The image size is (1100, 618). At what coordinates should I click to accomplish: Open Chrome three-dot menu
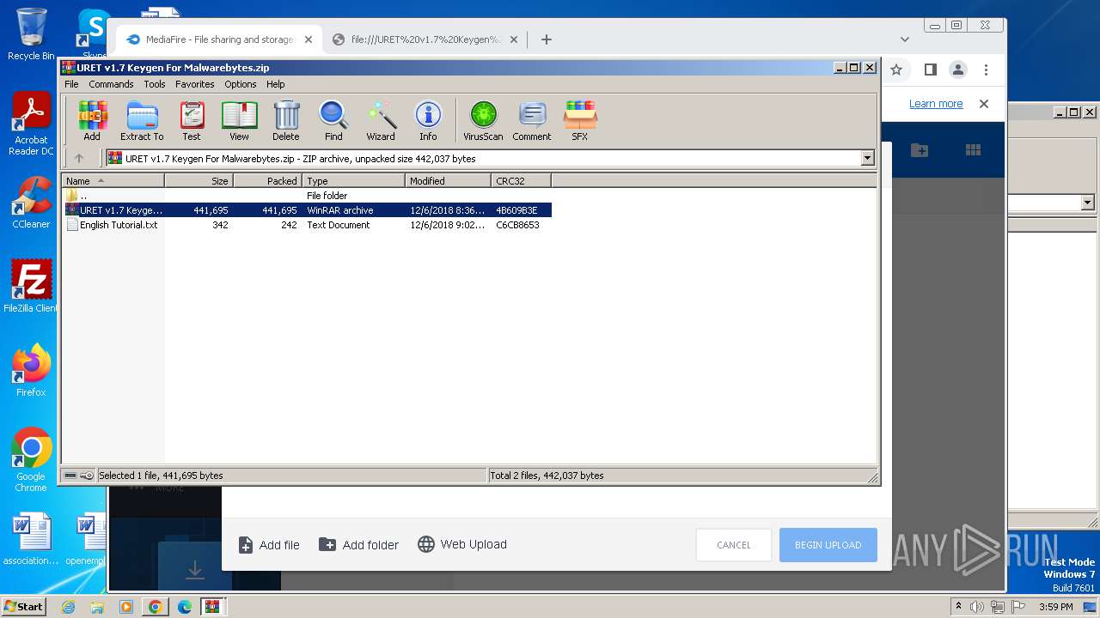[986, 70]
